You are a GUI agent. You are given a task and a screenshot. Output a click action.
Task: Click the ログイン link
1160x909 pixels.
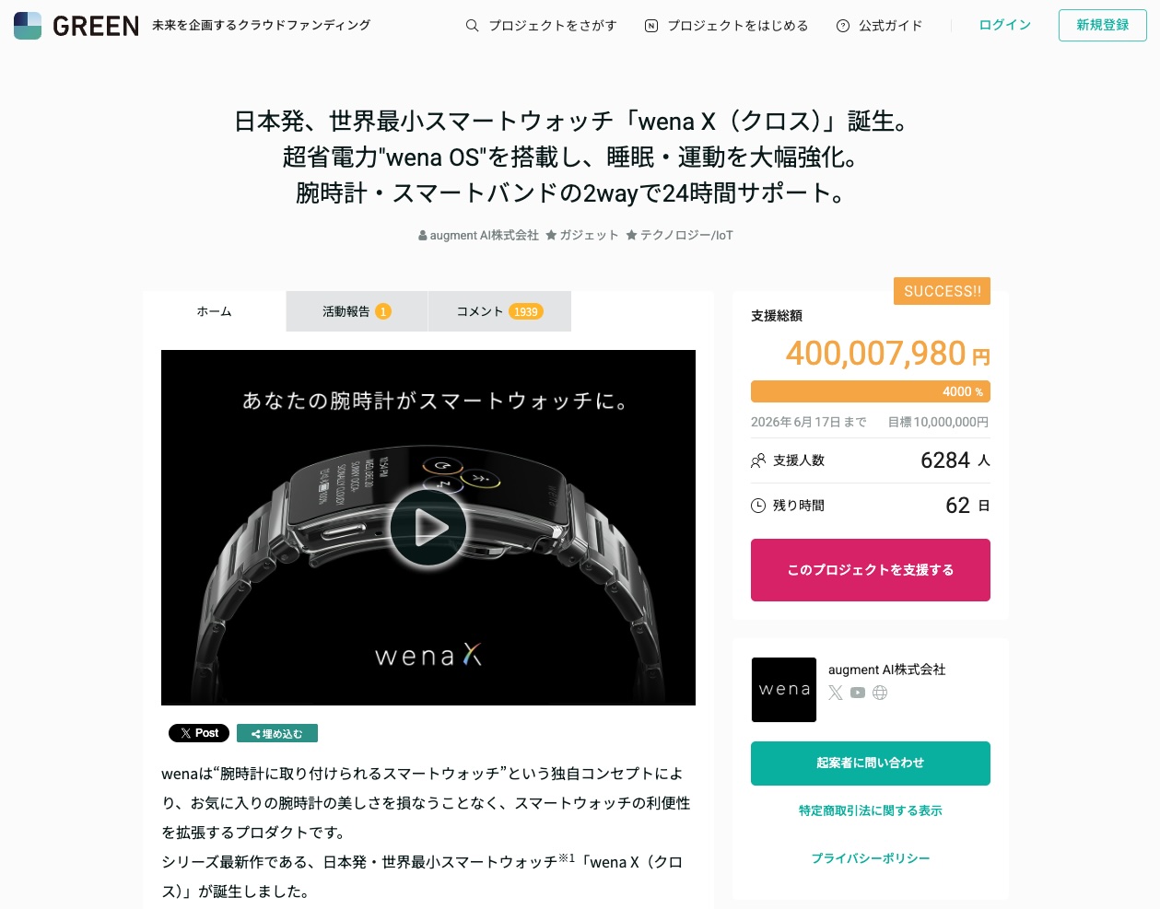click(1004, 25)
